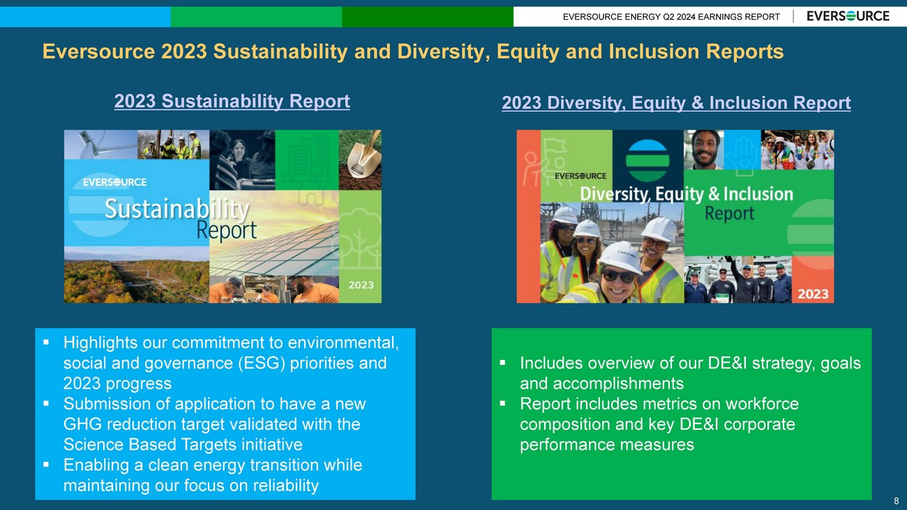Select the dark green block in the header bar
The width and height of the screenshot is (907, 510).
(427, 17)
